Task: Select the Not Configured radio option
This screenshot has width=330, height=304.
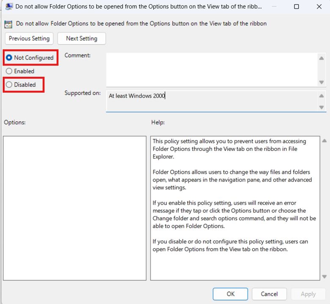Action: tap(9, 58)
